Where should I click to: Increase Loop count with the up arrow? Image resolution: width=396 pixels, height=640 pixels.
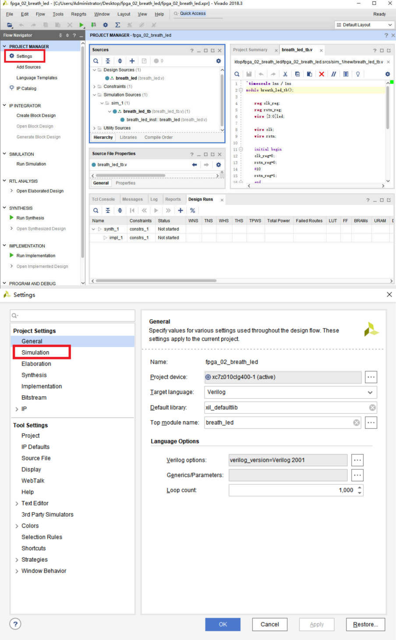[x=360, y=487]
